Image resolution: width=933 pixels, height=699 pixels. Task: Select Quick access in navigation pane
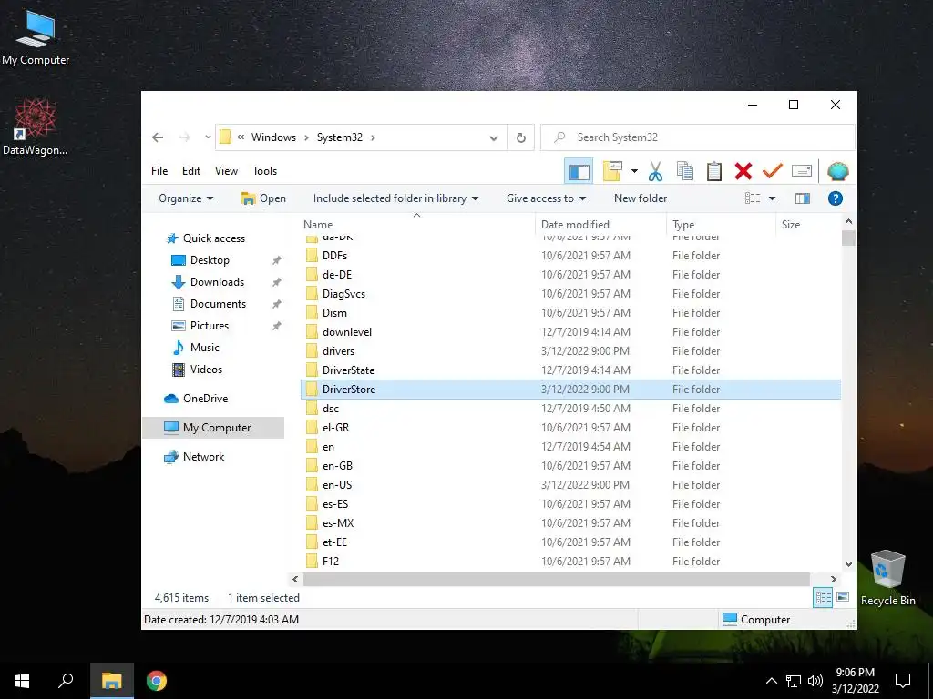213,238
